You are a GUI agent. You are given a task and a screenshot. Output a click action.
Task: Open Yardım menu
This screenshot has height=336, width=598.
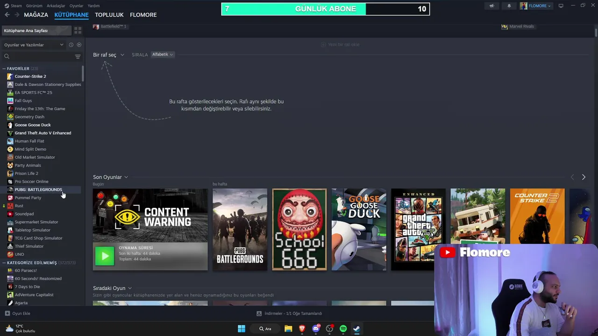click(94, 6)
